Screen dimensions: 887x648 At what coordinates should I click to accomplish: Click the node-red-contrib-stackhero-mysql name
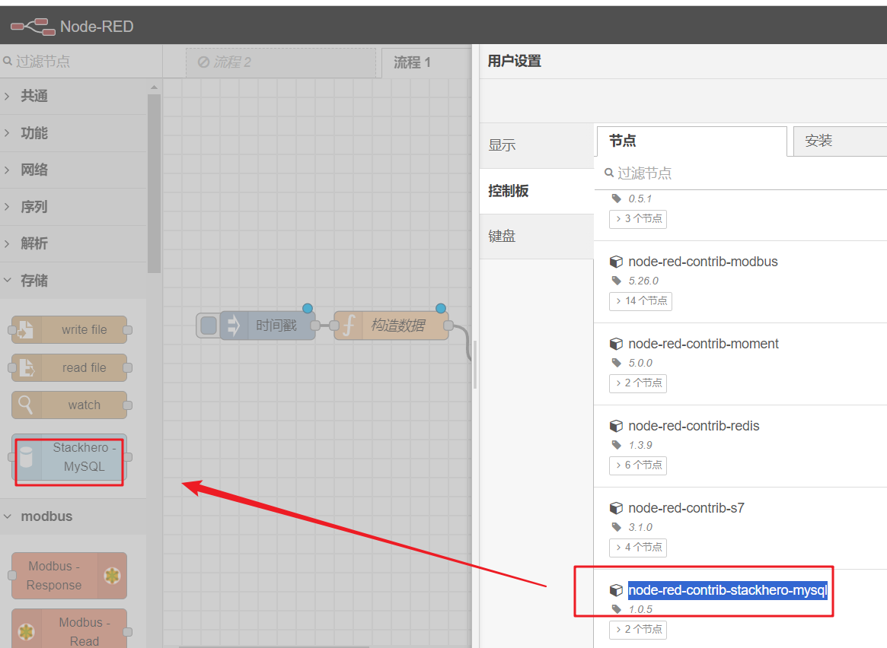coord(727,589)
